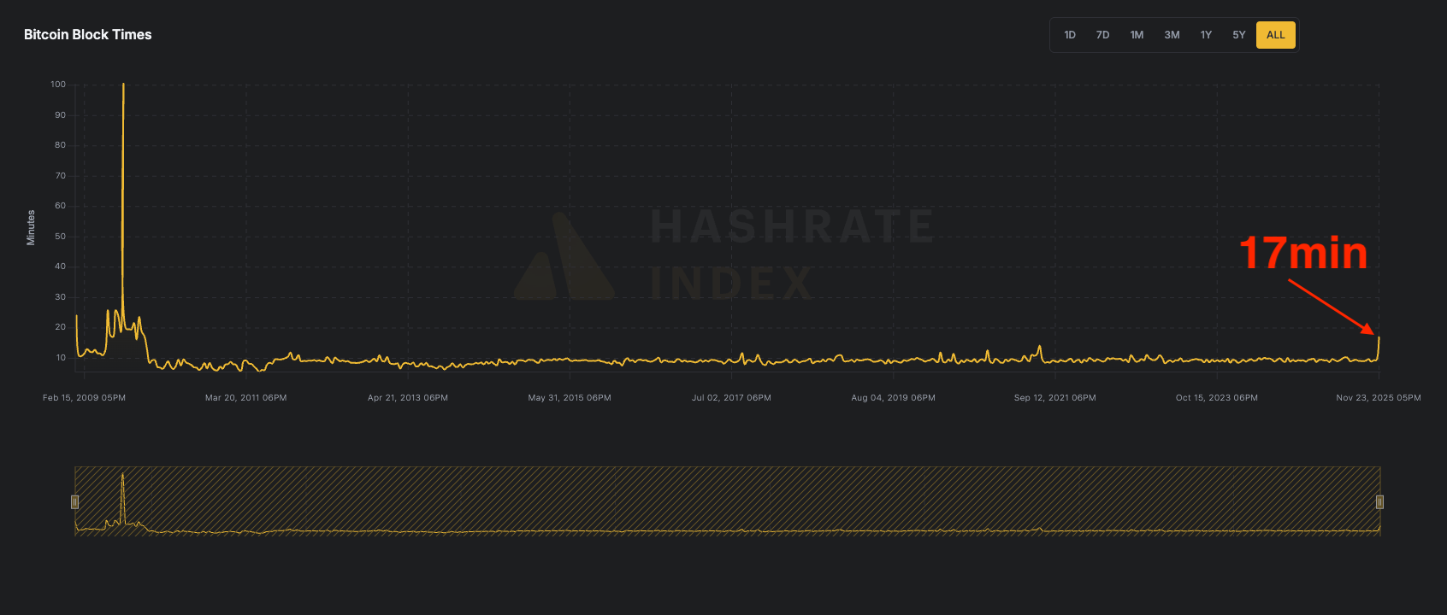Click the Bitcoin Block Times title
Image resolution: width=1447 pixels, height=615 pixels.
pyautogui.click(x=87, y=35)
